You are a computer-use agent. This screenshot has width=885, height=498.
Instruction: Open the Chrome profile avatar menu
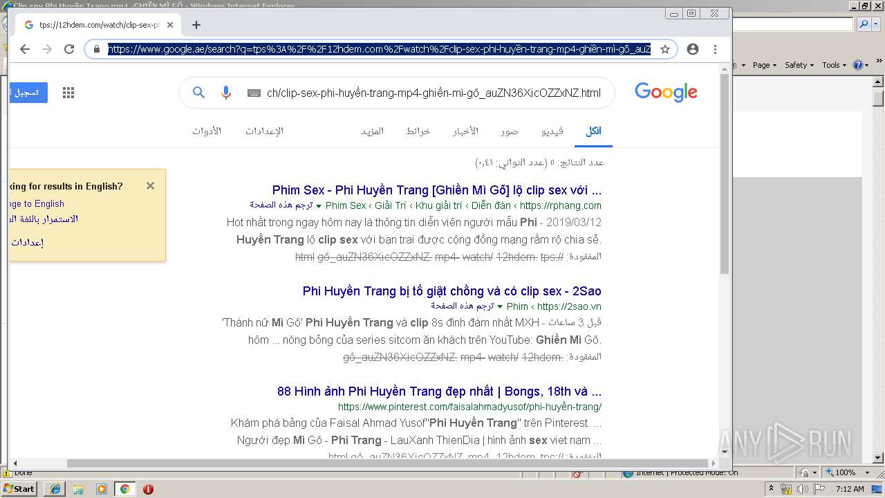tap(693, 49)
